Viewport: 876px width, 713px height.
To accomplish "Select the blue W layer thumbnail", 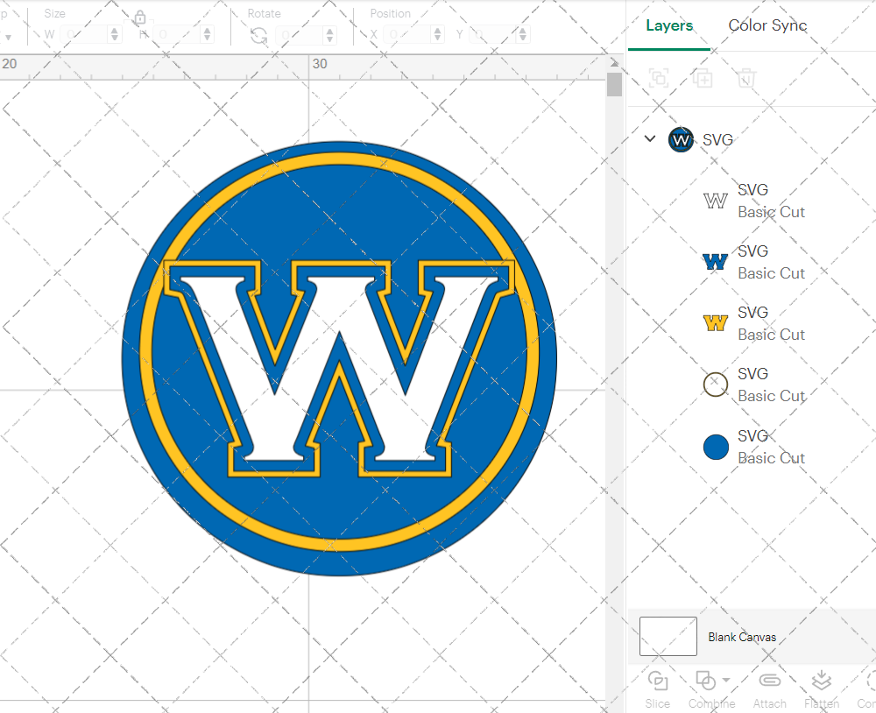I will [715, 261].
